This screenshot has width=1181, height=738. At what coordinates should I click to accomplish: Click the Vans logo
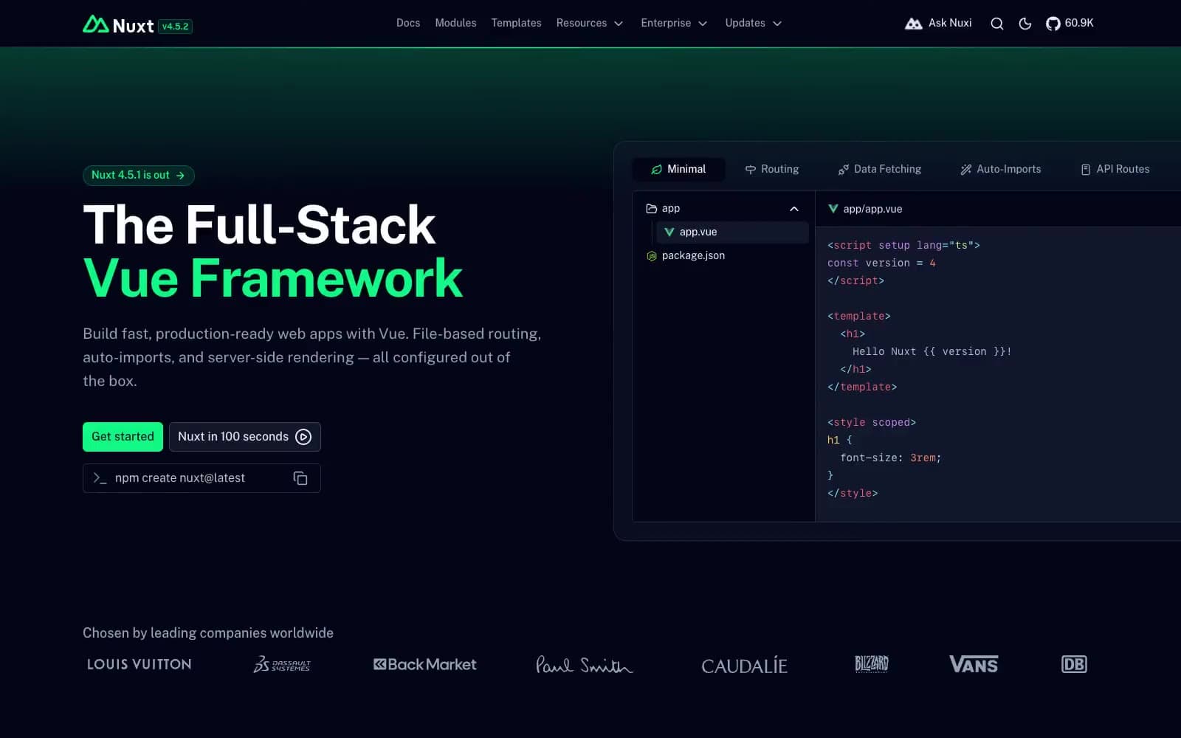point(974,664)
